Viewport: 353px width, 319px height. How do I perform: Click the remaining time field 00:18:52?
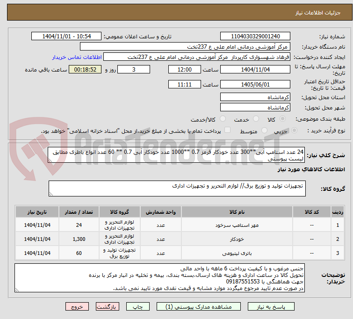85,69
